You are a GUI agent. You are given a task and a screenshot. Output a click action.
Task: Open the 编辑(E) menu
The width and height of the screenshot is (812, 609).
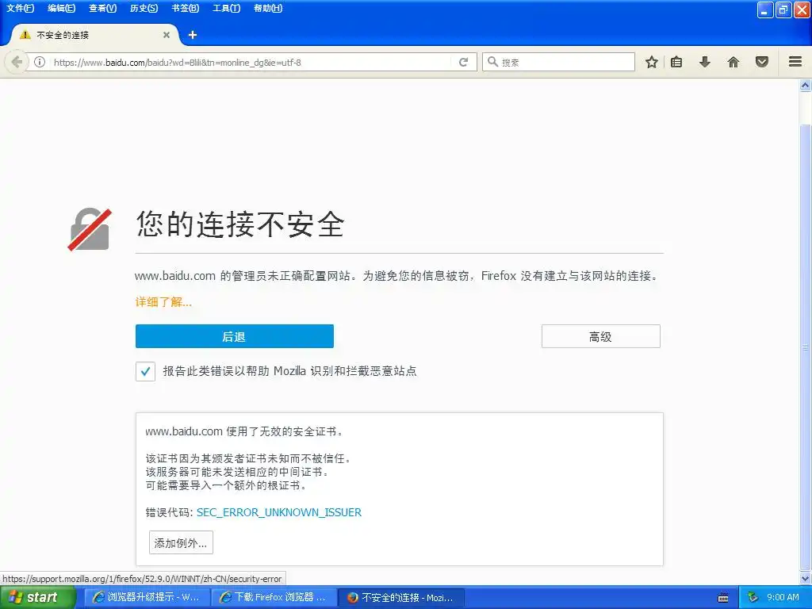tap(61, 8)
